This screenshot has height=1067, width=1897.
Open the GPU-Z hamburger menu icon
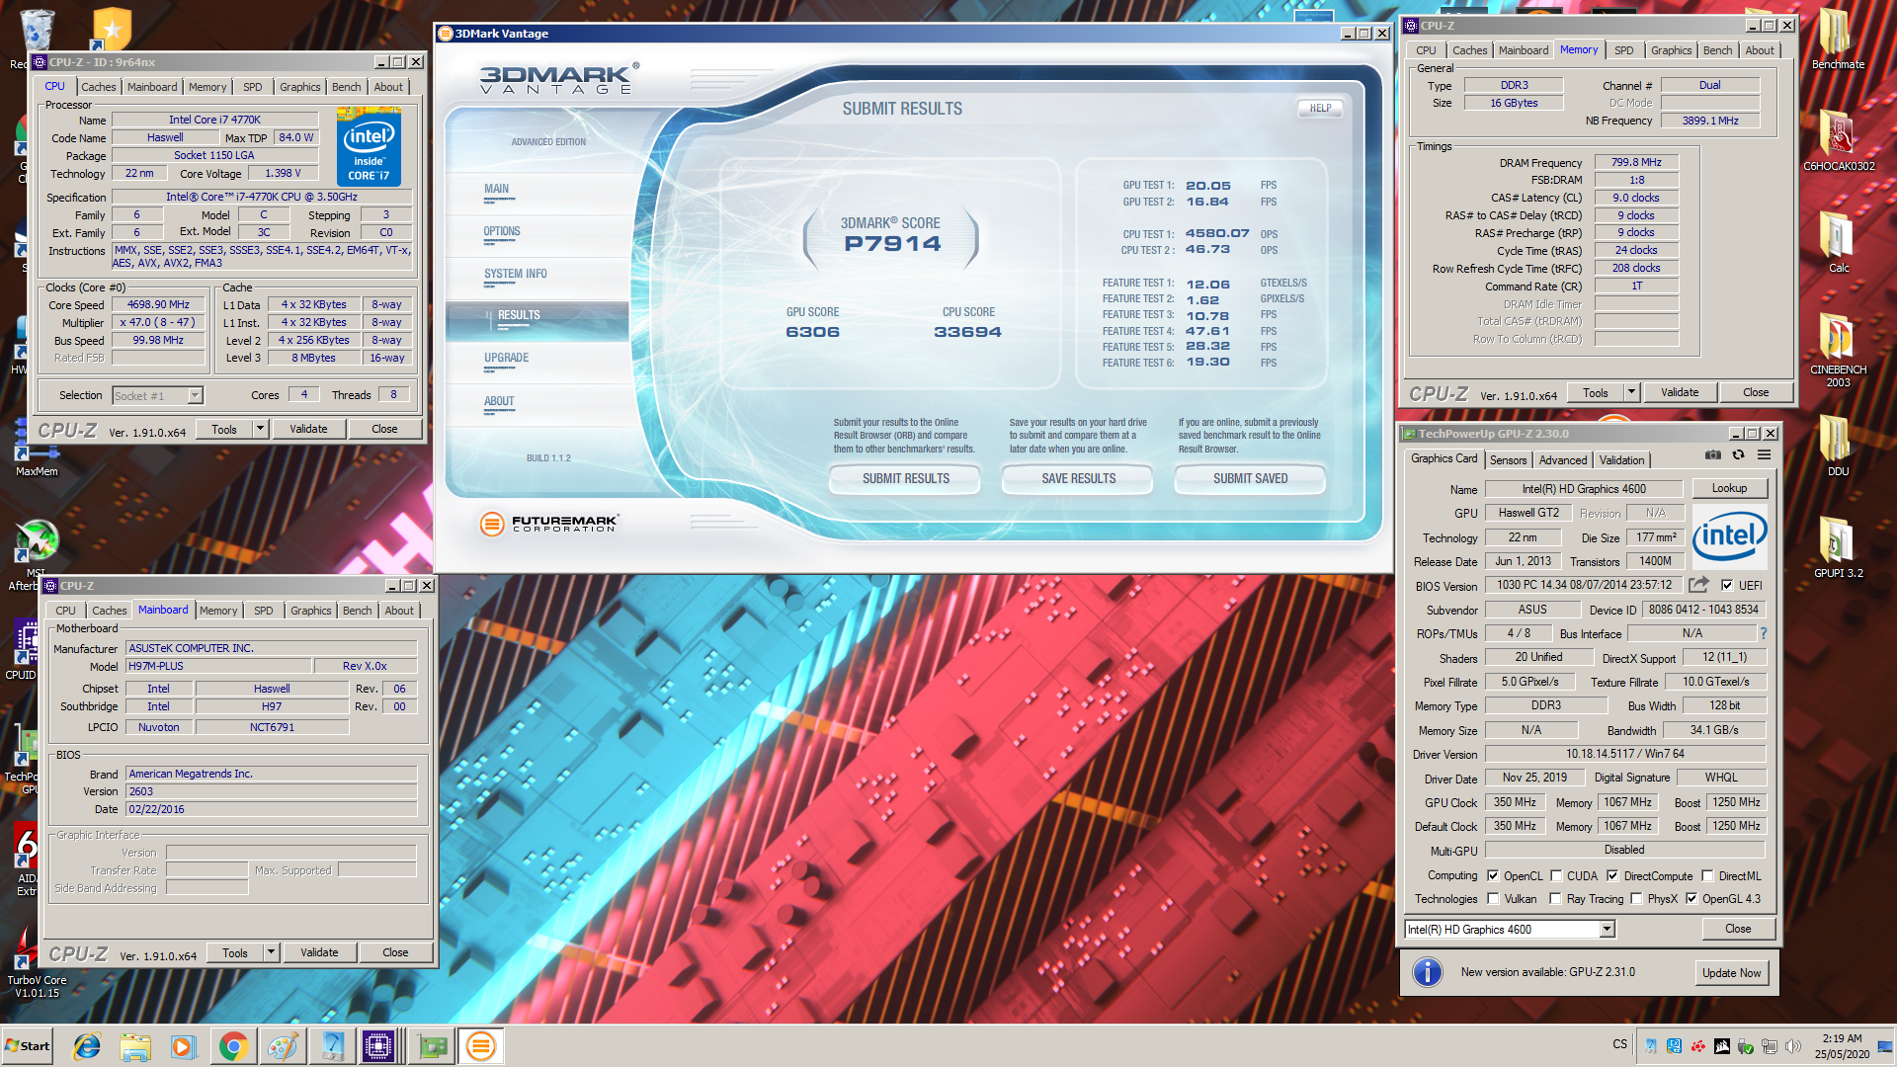point(1764,455)
